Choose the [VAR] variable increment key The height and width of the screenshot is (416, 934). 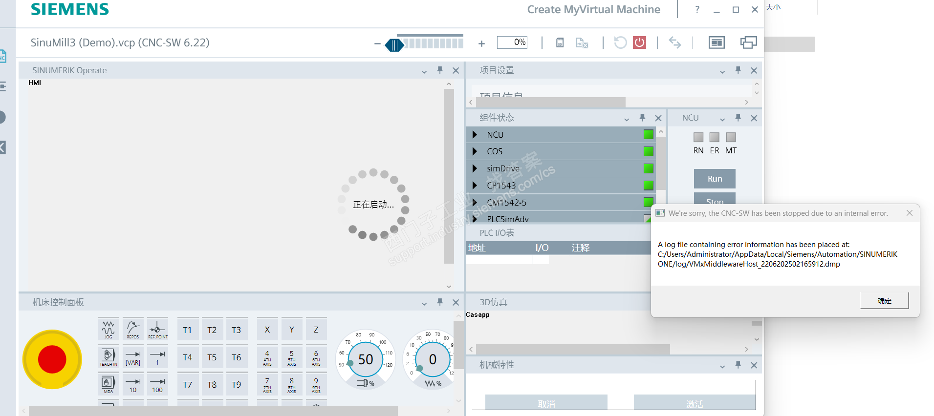coord(133,356)
